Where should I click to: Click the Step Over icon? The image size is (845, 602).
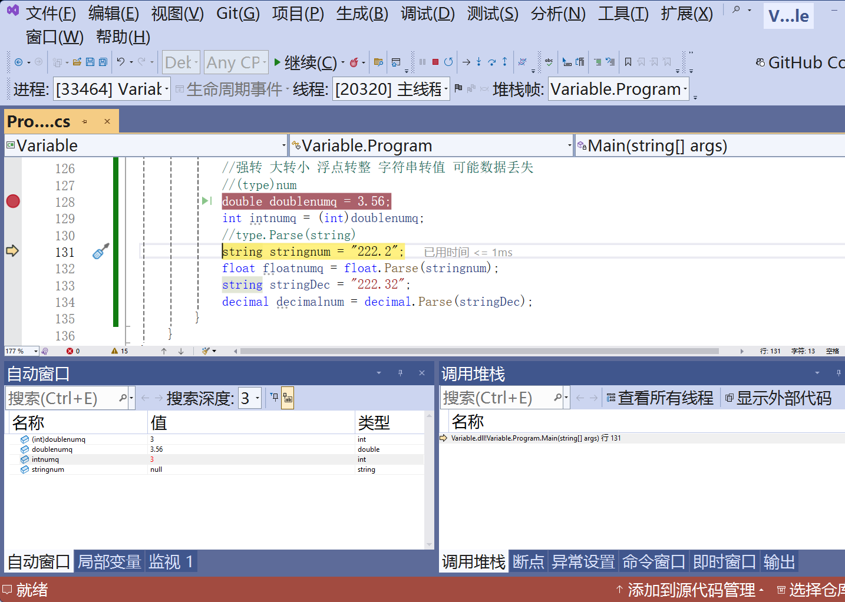pyautogui.click(x=492, y=62)
